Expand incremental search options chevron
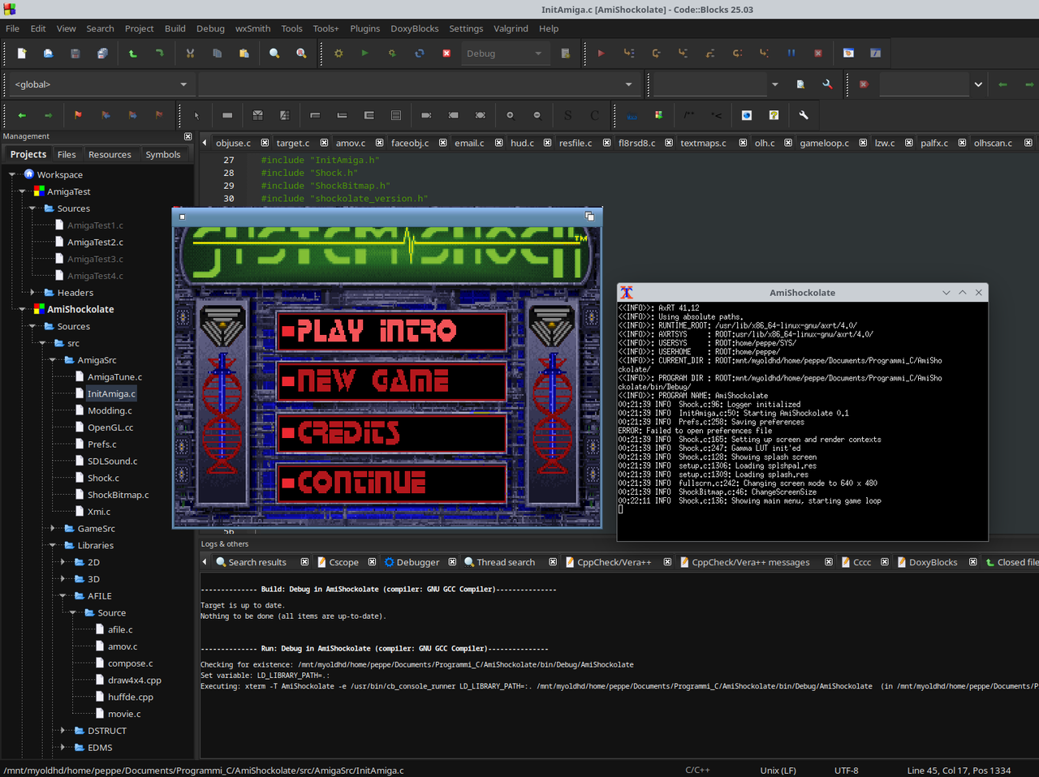The height and width of the screenshot is (777, 1039). 978,84
